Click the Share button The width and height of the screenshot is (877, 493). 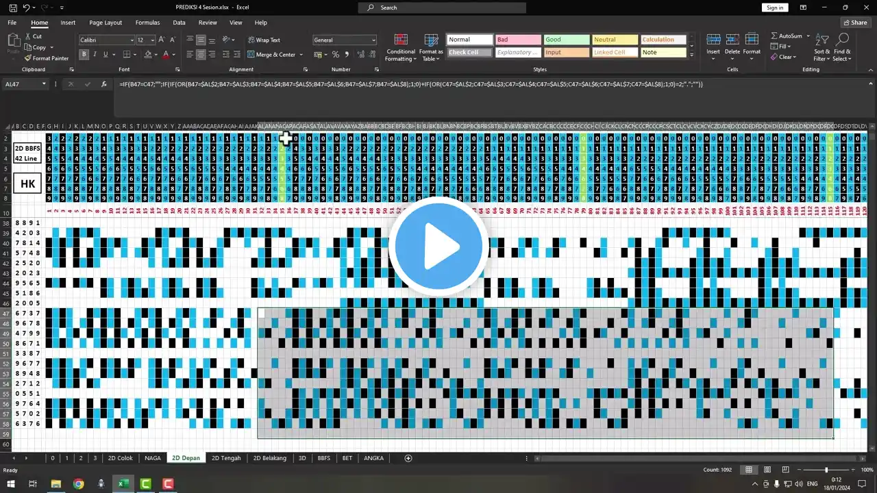click(854, 23)
